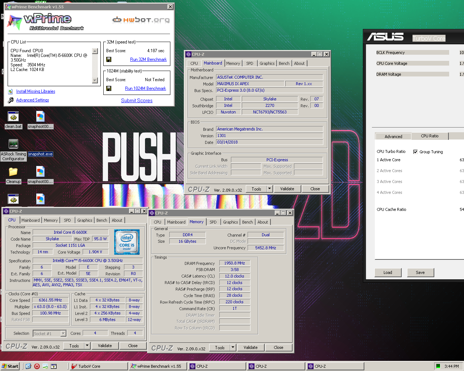Screen dimensions: 464x371
Task: Run the 32M Benchmark
Action: [x=148, y=59]
